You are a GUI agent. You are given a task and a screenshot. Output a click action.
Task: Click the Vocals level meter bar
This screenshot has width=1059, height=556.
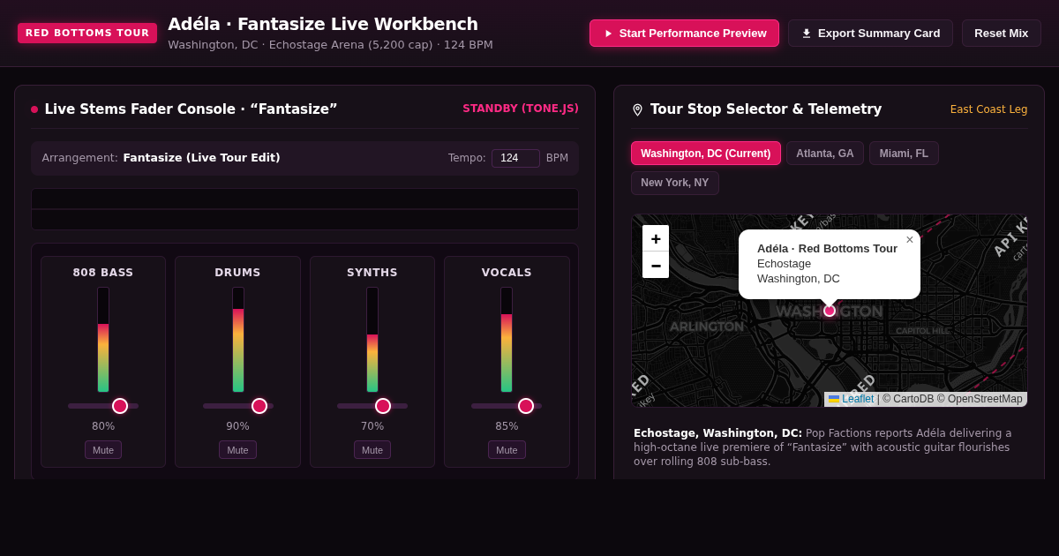[x=507, y=340]
